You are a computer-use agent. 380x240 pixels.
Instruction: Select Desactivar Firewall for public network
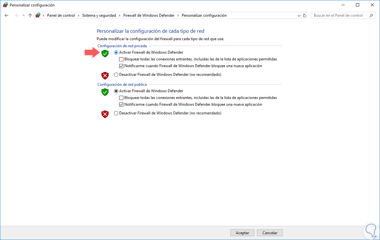pyautogui.click(x=116, y=113)
